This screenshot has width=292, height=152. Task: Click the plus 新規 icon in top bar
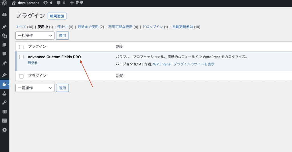[x=72, y=3]
